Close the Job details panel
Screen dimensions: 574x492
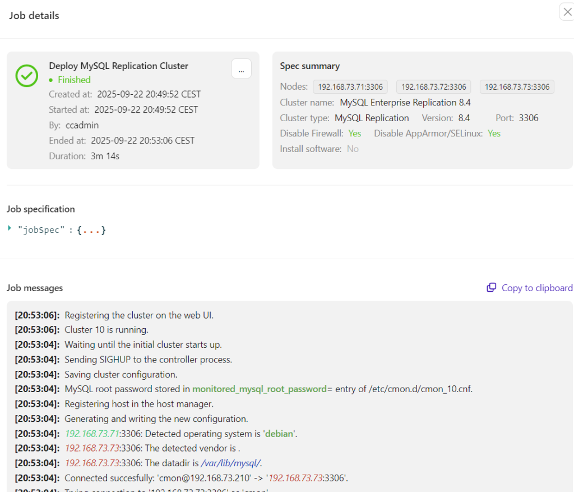tap(567, 12)
